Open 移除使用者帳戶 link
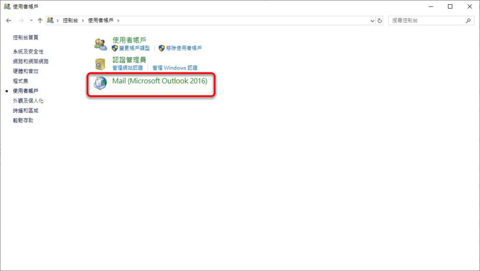The width and height of the screenshot is (480, 271). 184,48
